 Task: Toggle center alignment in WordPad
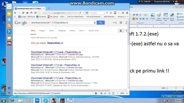point(137,19)
